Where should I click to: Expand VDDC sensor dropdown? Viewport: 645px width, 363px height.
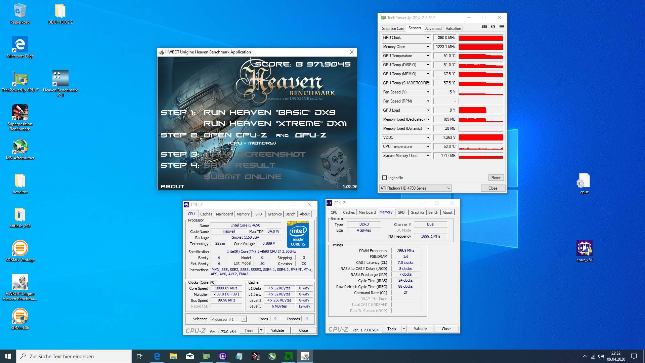[x=428, y=137]
